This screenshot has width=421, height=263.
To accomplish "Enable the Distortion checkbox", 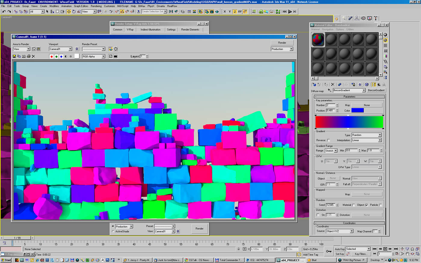I will tap(318, 215).
